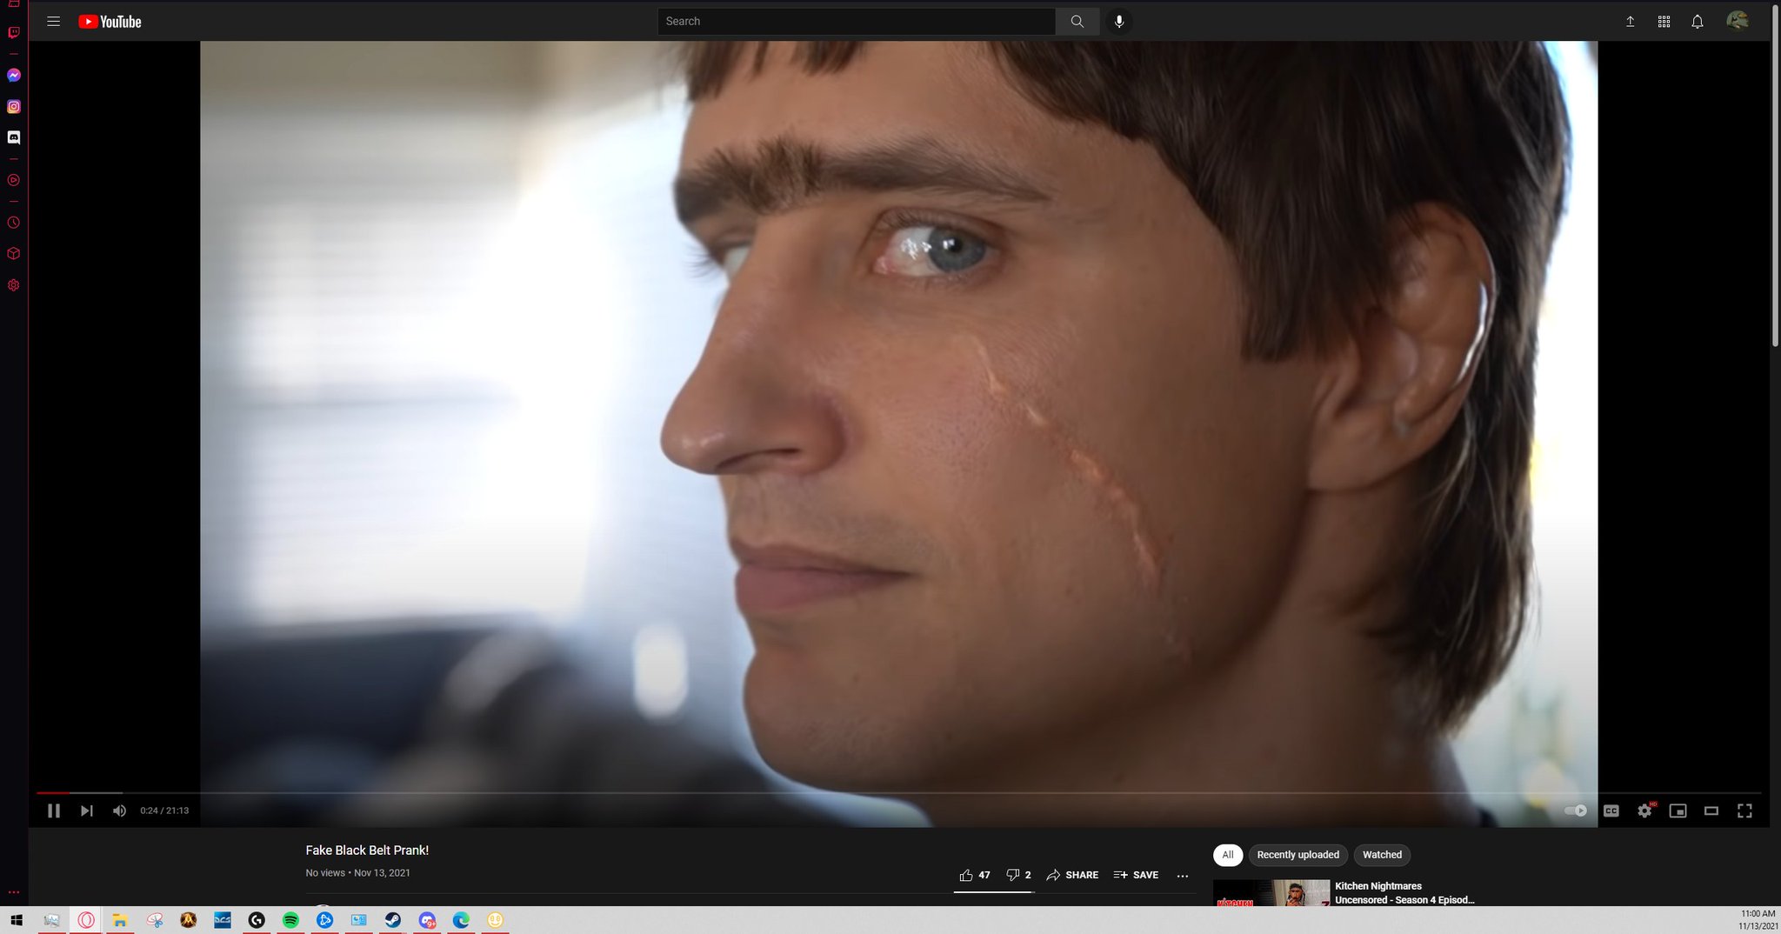Open the Kitchen Nightmares Uncensored video title

click(x=1404, y=893)
